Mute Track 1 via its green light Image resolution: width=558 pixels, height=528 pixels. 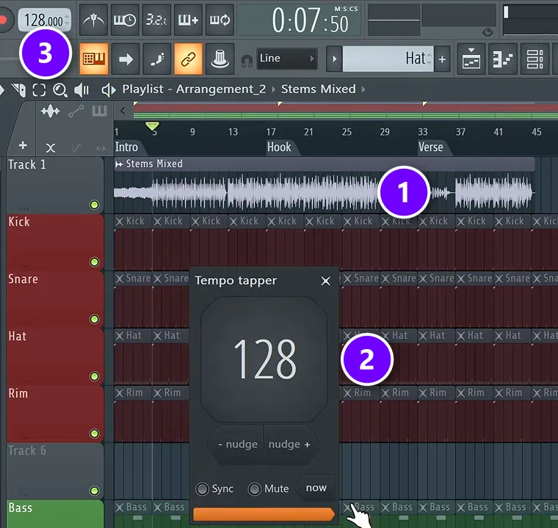94,205
